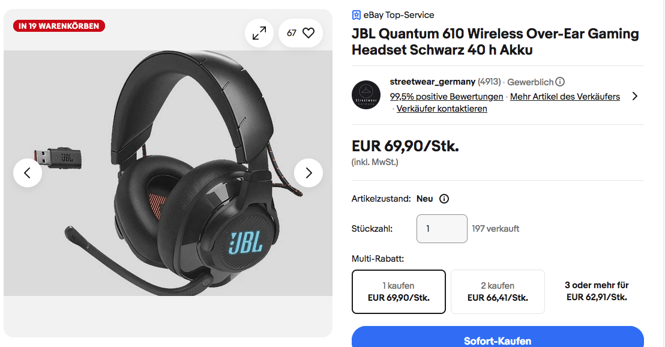Add headset to watchlist with heart icon

(301, 33)
